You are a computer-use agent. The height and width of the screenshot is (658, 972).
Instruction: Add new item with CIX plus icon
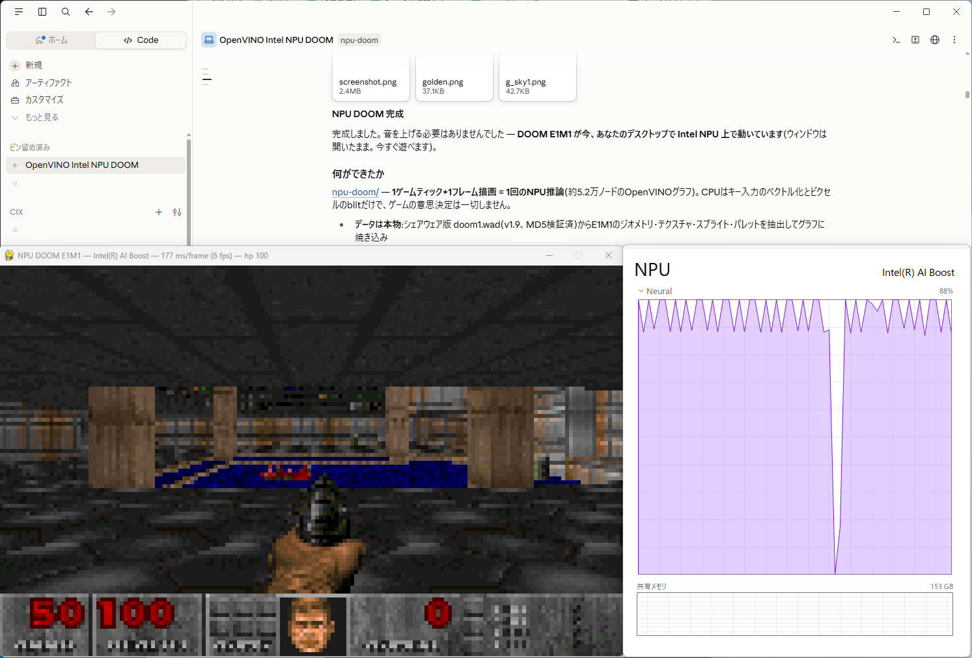pyautogui.click(x=159, y=212)
